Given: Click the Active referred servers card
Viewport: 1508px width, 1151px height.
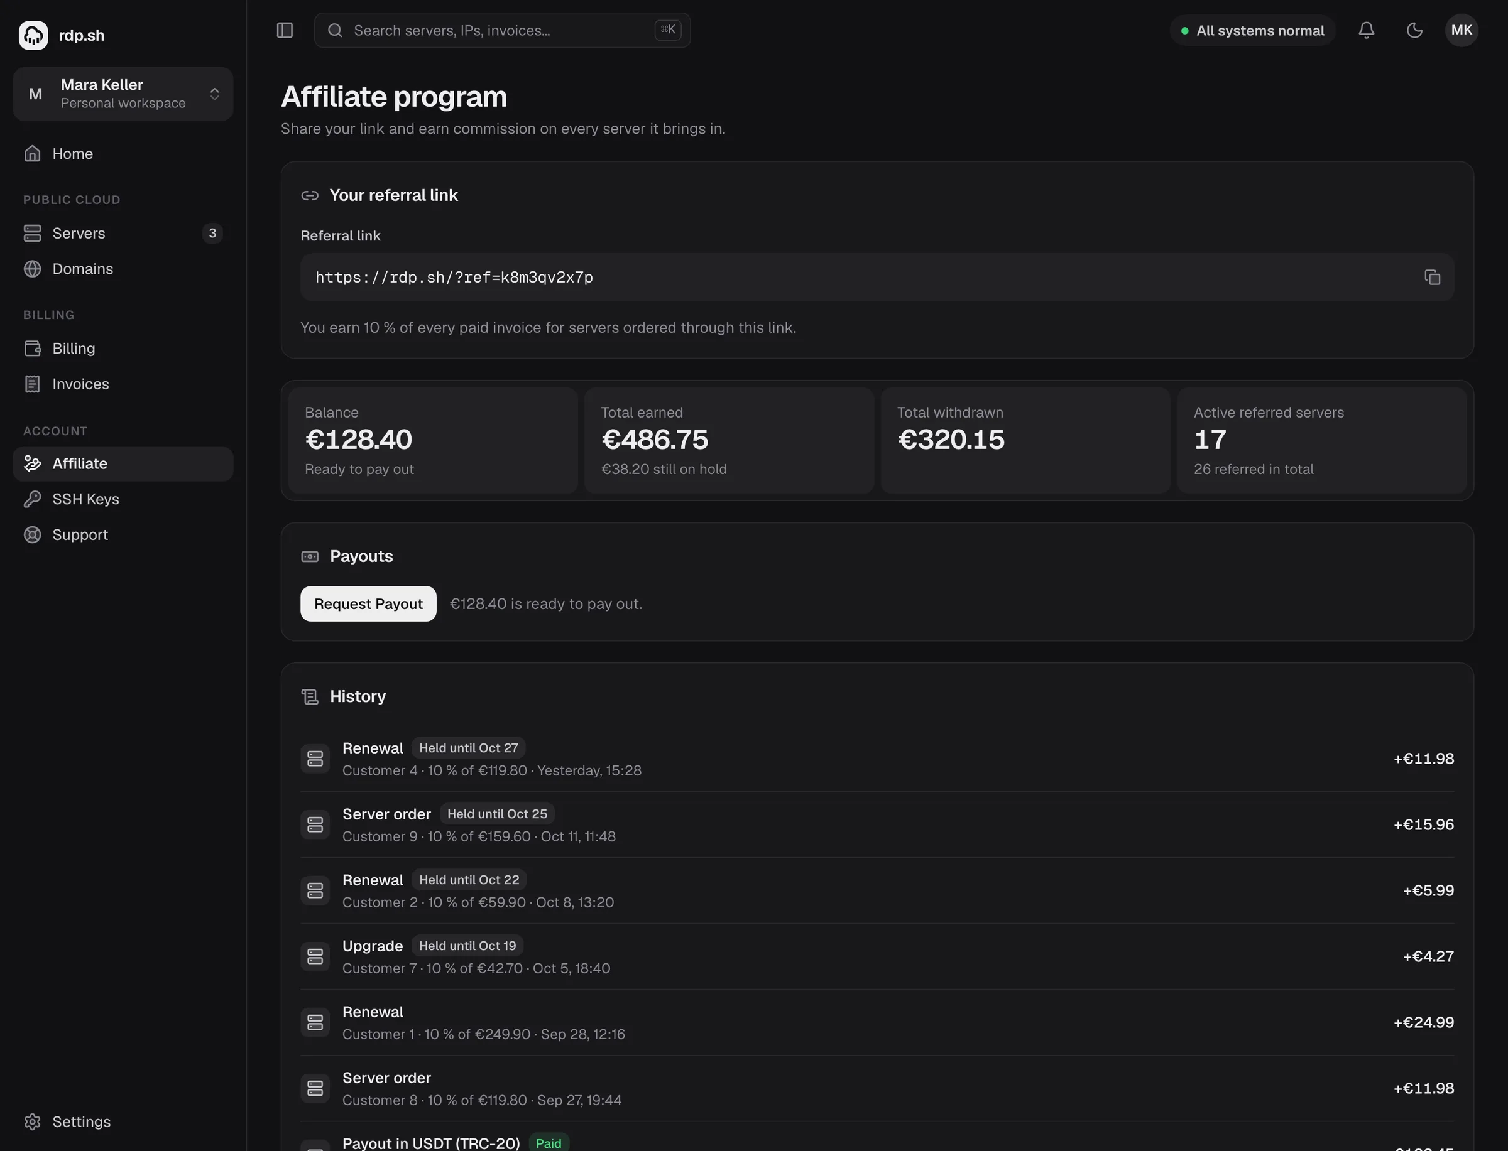Looking at the screenshot, I should pos(1321,441).
